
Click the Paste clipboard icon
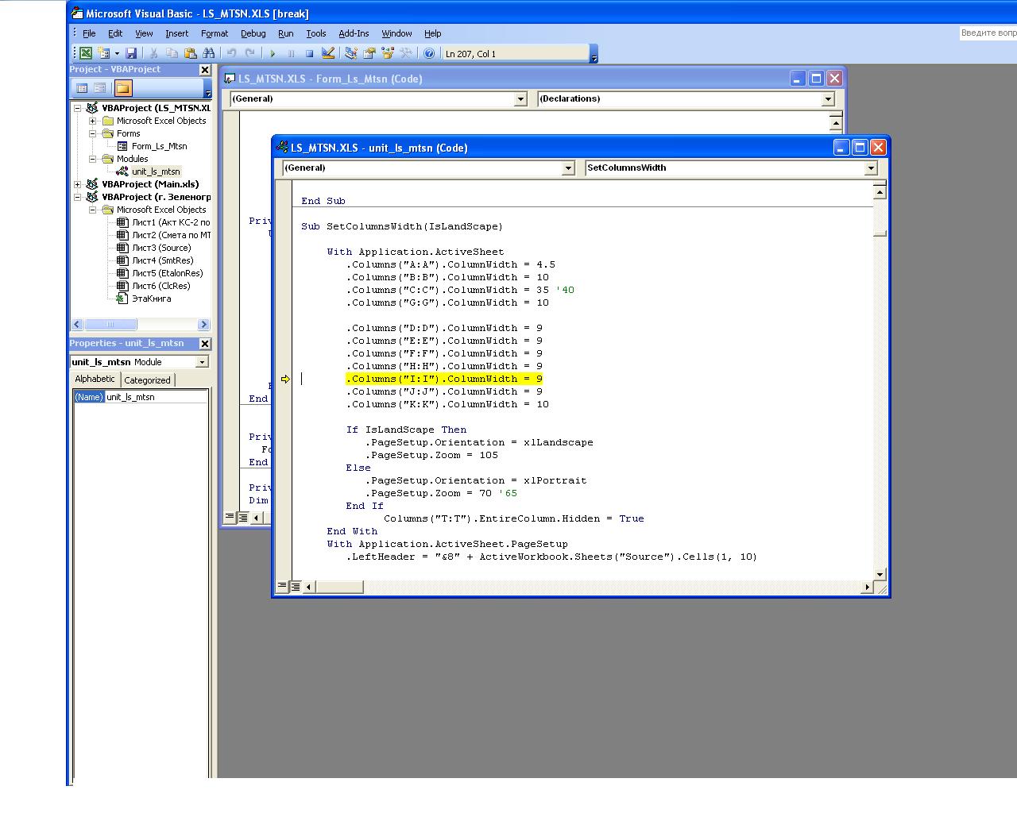pos(190,53)
